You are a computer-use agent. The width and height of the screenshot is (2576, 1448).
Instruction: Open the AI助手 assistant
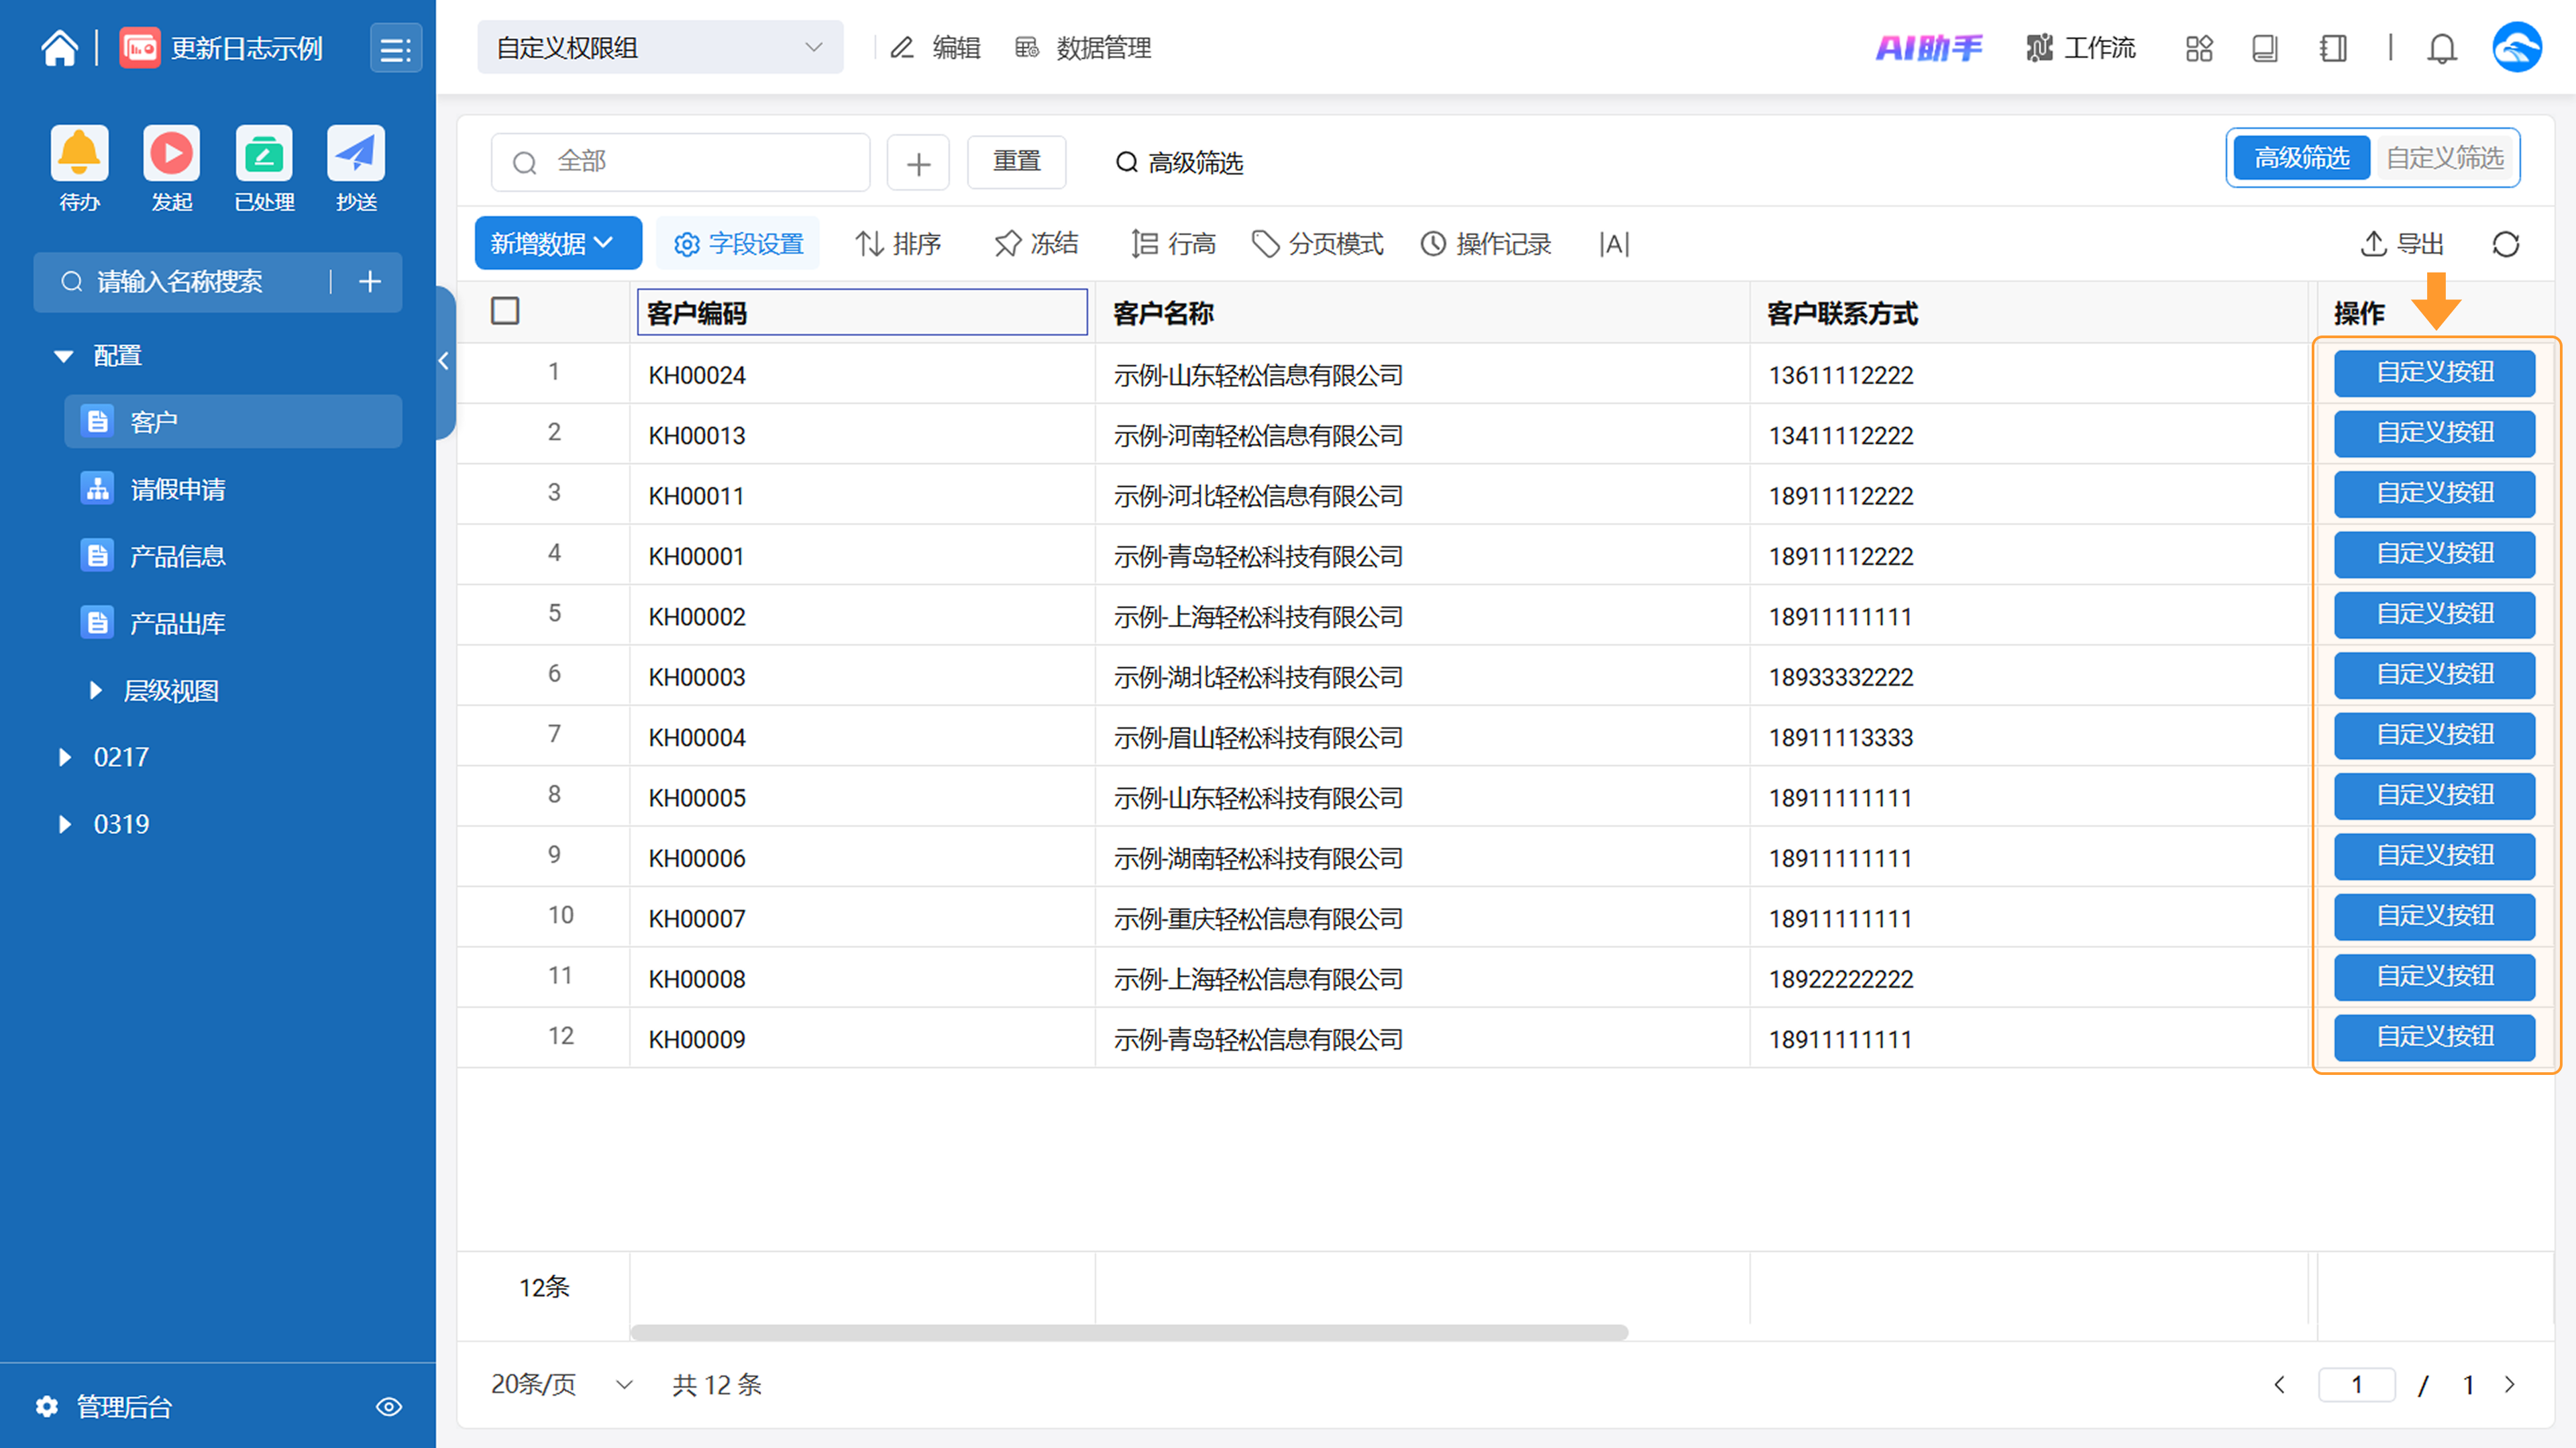[1928, 48]
